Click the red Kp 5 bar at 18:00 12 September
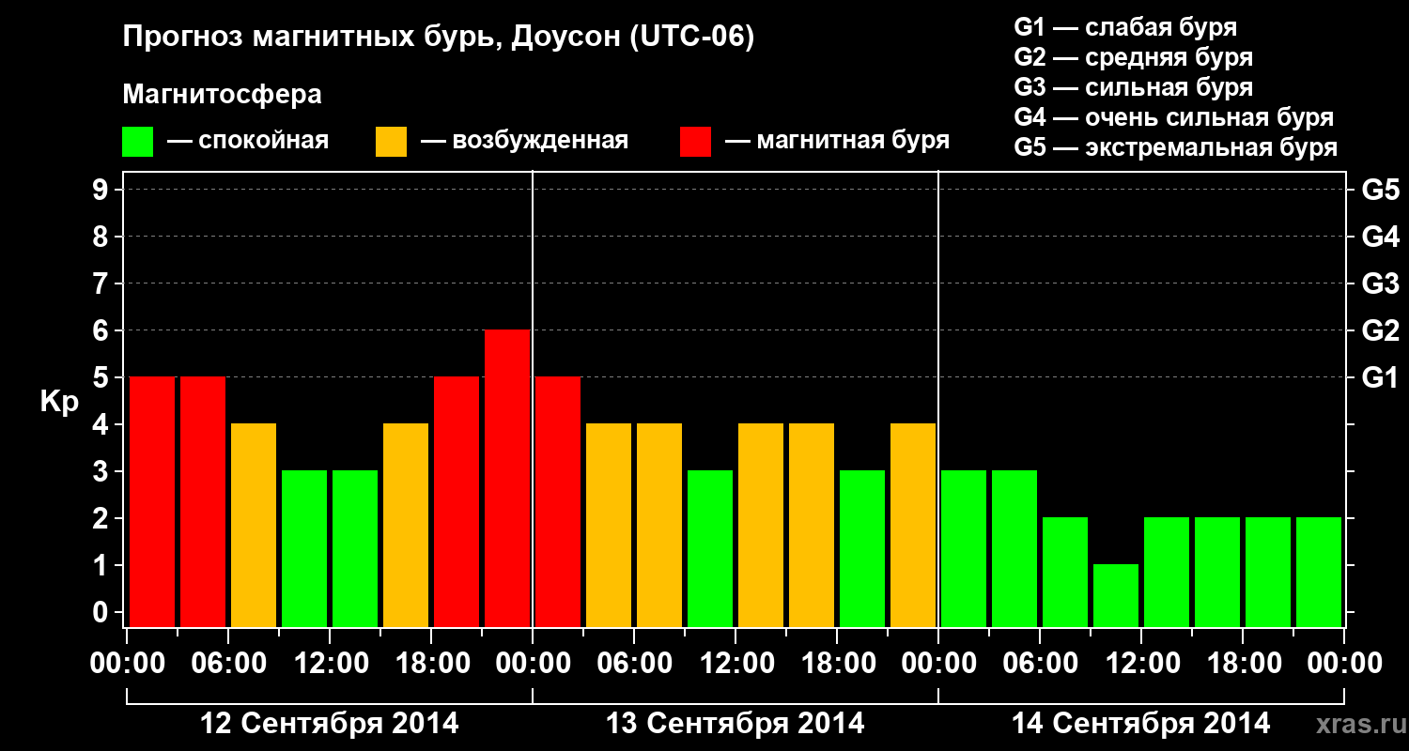 tap(457, 501)
